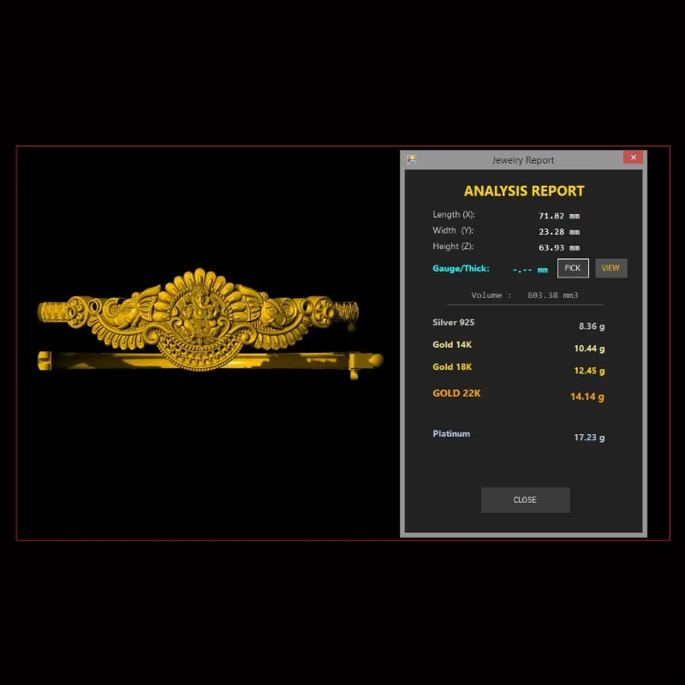
Task: Click the Silver 925 label
Action: click(x=453, y=323)
